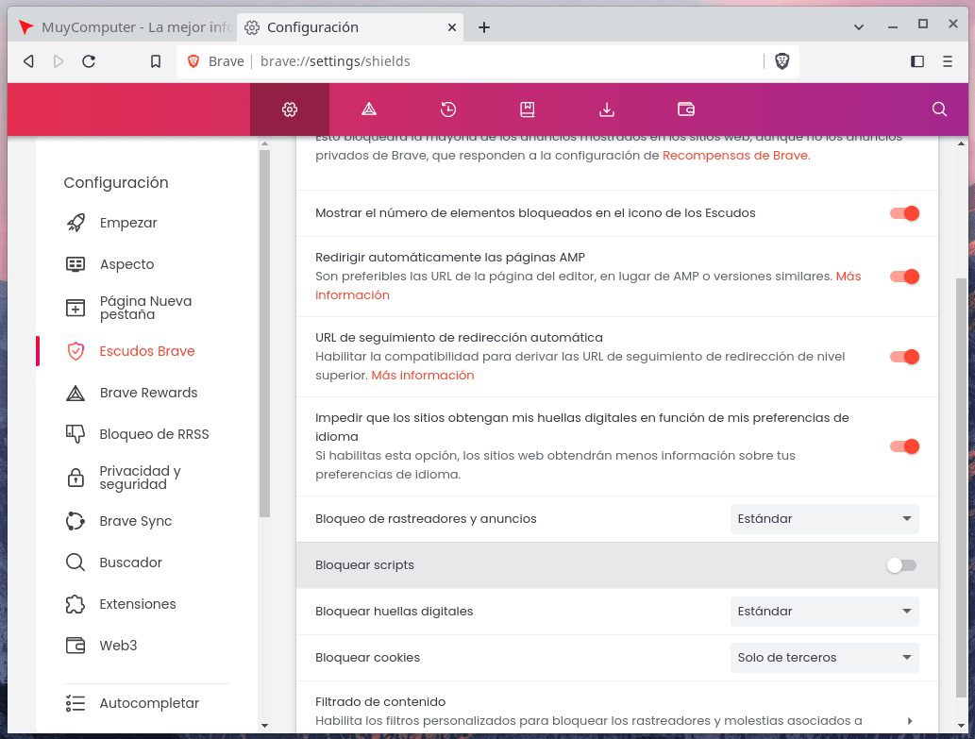975x739 pixels.
Task: Select the Configuración tab
Action: click(348, 27)
